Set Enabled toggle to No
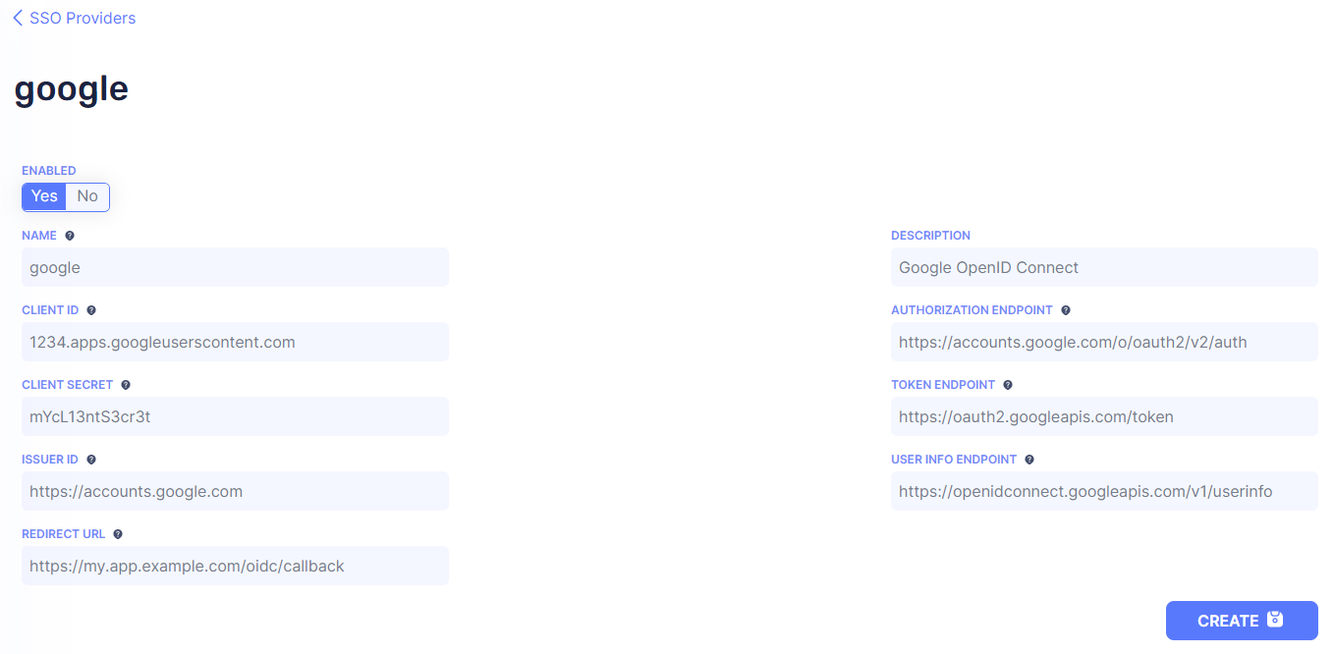Image resolution: width=1334 pixels, height=654 pixels. click(87, 196)
